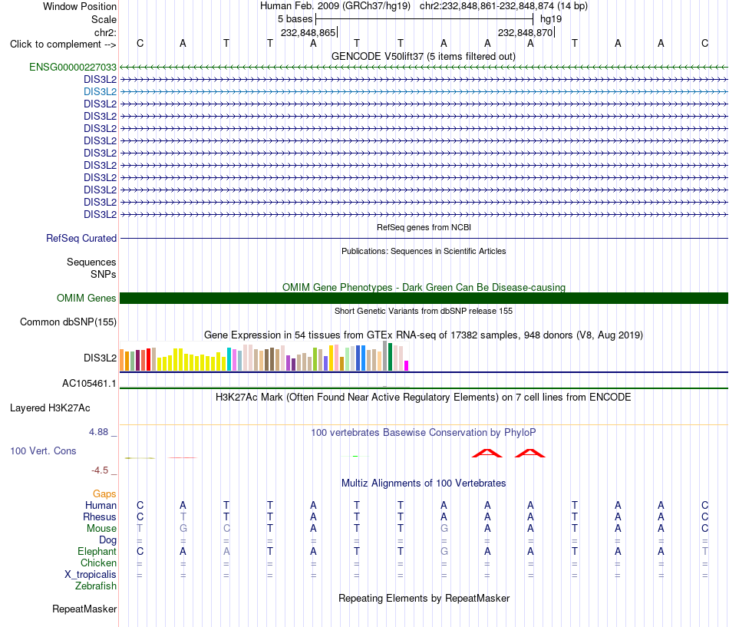Click the Layered H3K27Ac label
The image size is (729, 627).
tap(50, 408)
